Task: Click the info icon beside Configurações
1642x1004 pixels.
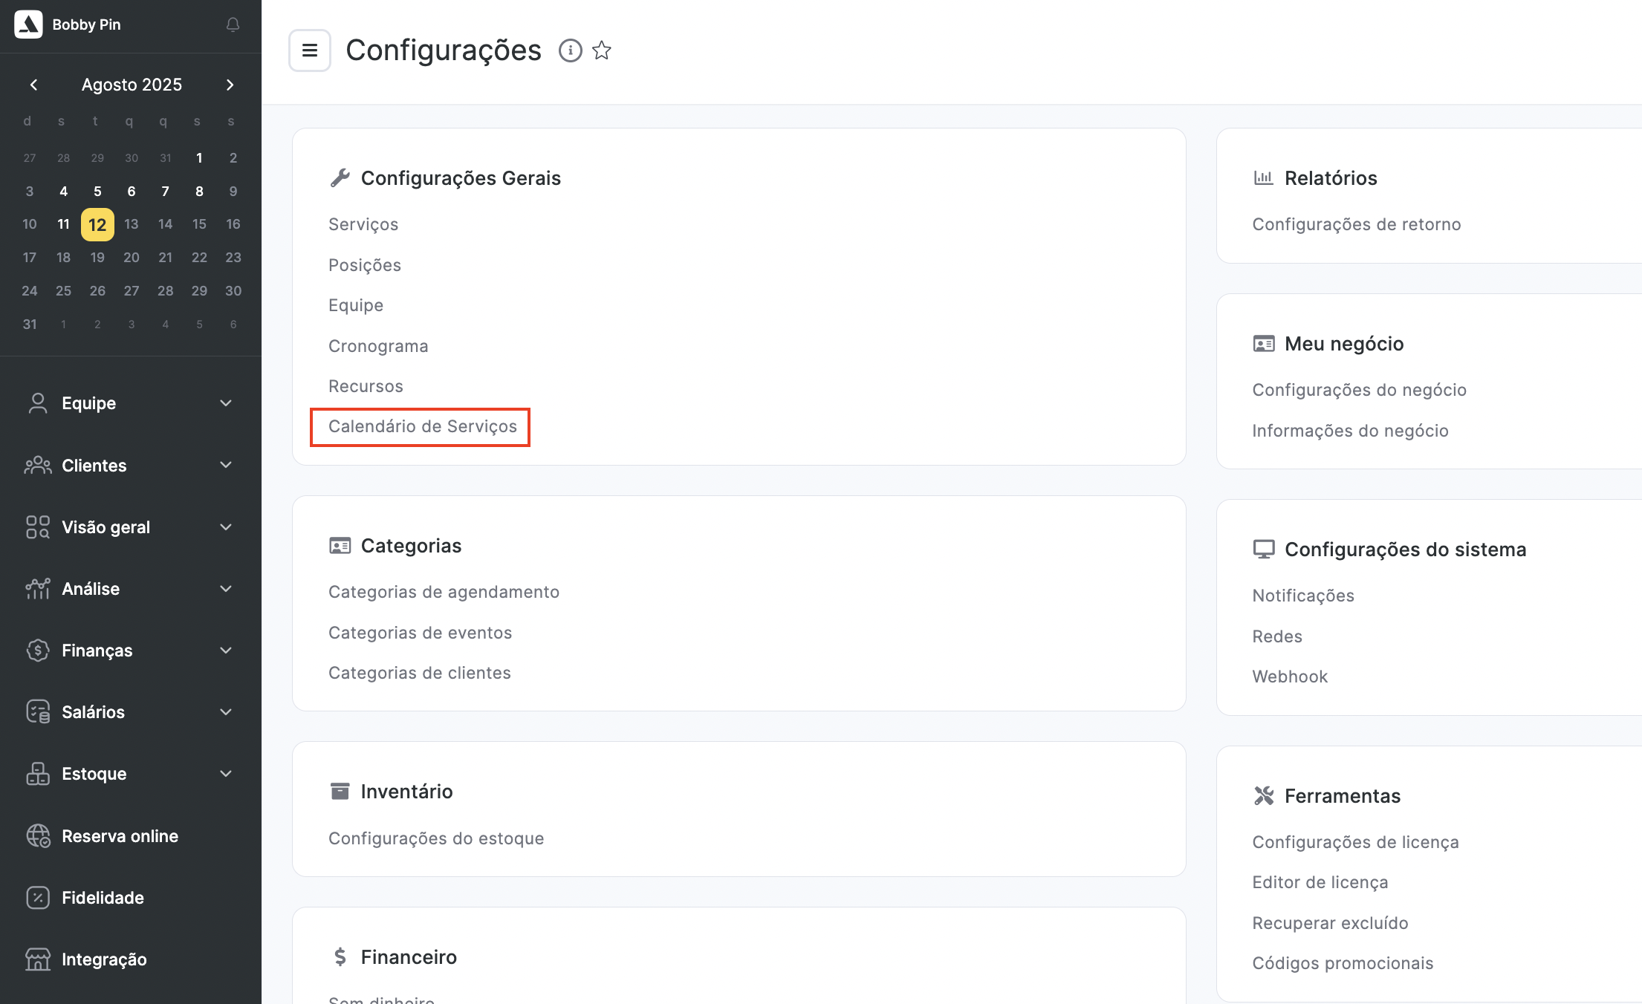Action: click(x=570, y=50)
